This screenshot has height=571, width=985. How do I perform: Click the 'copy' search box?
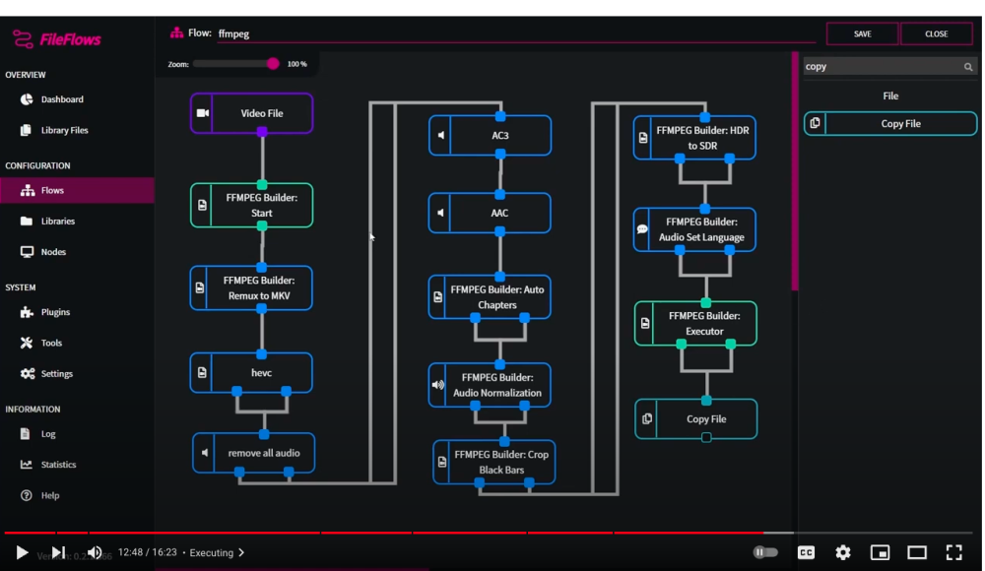coord(888,67)
